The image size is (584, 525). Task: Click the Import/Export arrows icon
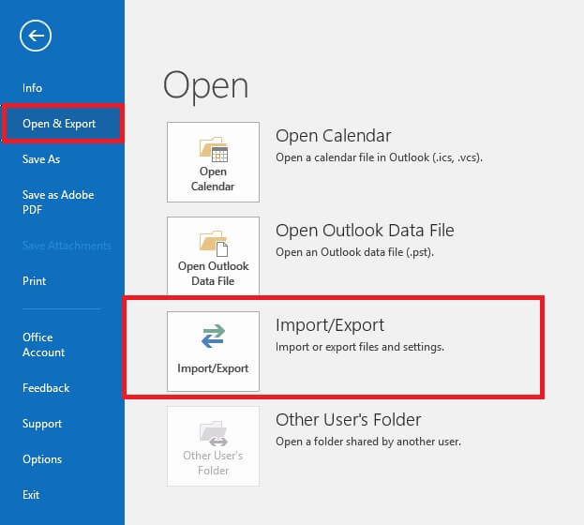pos(213,336)
